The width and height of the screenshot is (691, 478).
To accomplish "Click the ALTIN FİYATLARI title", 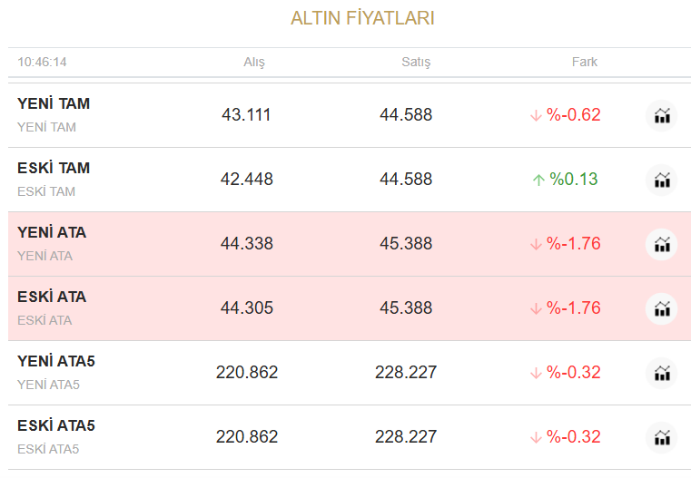I will 362,18.
